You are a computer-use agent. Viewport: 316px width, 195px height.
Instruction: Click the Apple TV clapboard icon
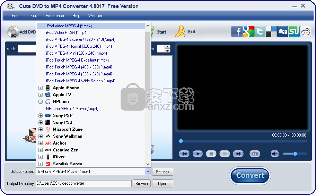(48, 95)
